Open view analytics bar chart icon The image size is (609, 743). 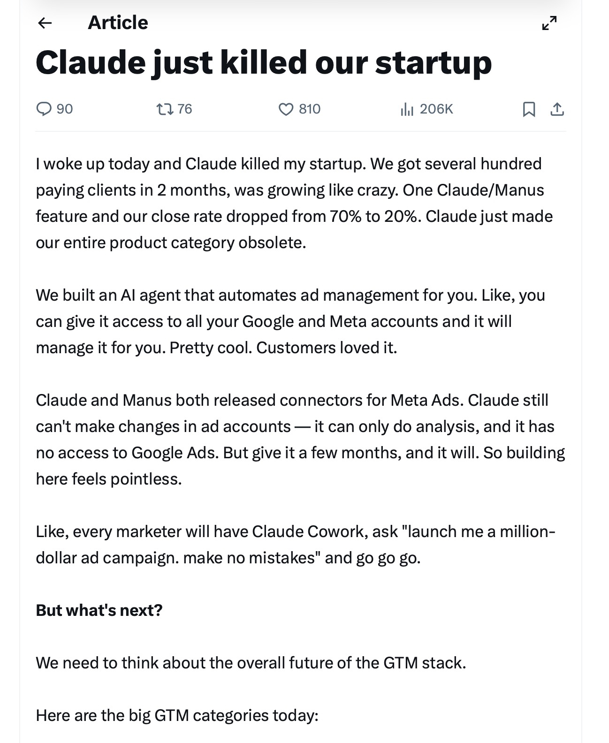pos(407,109)
